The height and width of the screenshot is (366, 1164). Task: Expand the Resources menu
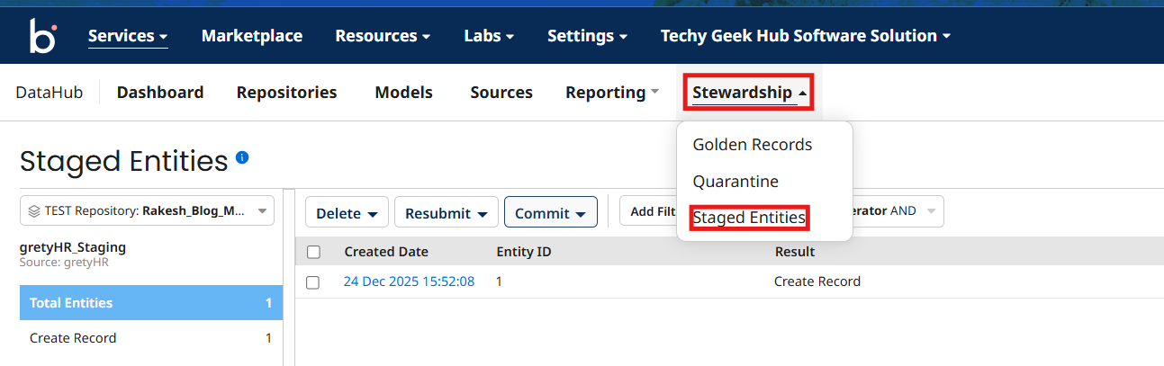tap(382, 36)
